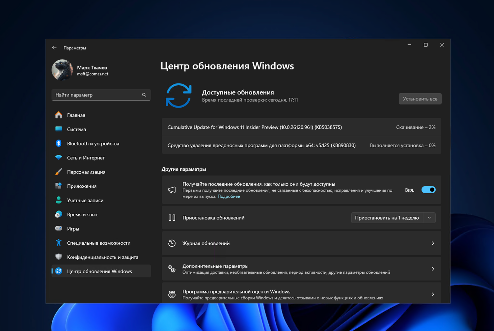
Task: Expand Дополнительные параметры via its chevron
Action: tap(433, 269)
